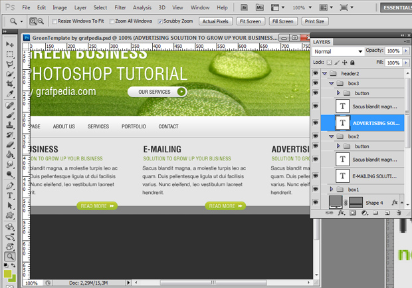
Task: Select the Custom Shape tool
Action: [10, 216]
